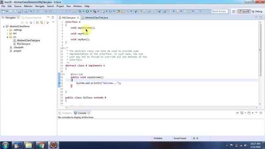Viewport: 265px width, 149px height.
Task: Click Navigator Collapse All icon
Action: (37, 22)
